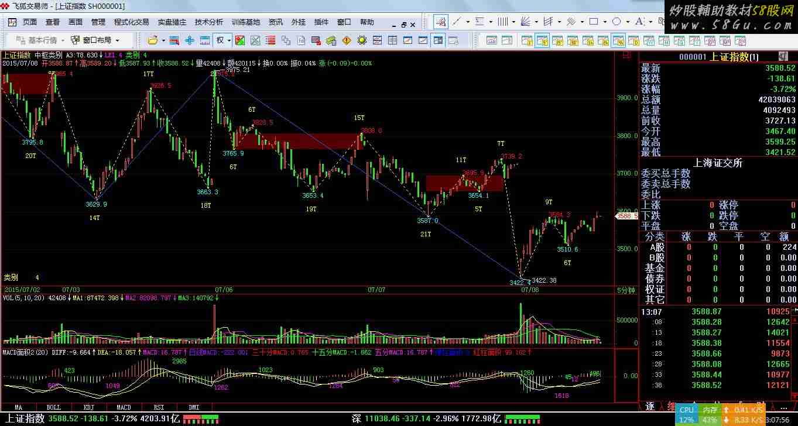Click the blue crosshair cursor toolbar icon
The height and width of the screenshot is (426, 798).
[x=189, y=40]
